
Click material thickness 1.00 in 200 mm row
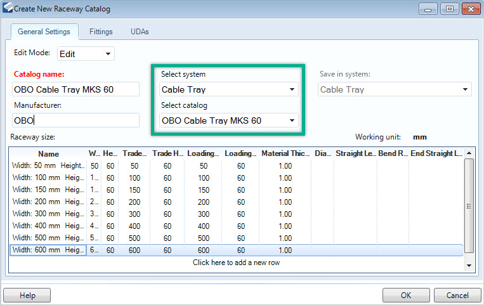point(285,202)
